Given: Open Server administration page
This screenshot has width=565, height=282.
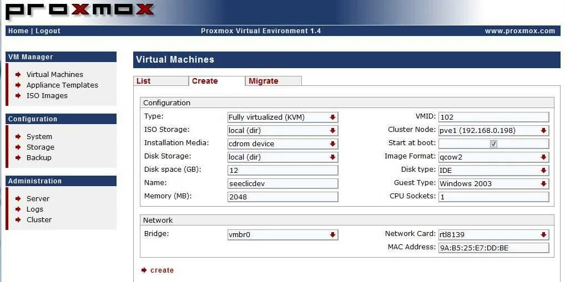Looking at the screenshot, I should coord(38,198).
